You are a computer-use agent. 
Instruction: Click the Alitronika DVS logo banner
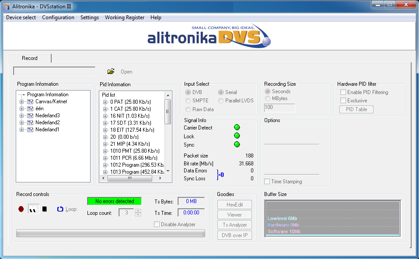209,36
